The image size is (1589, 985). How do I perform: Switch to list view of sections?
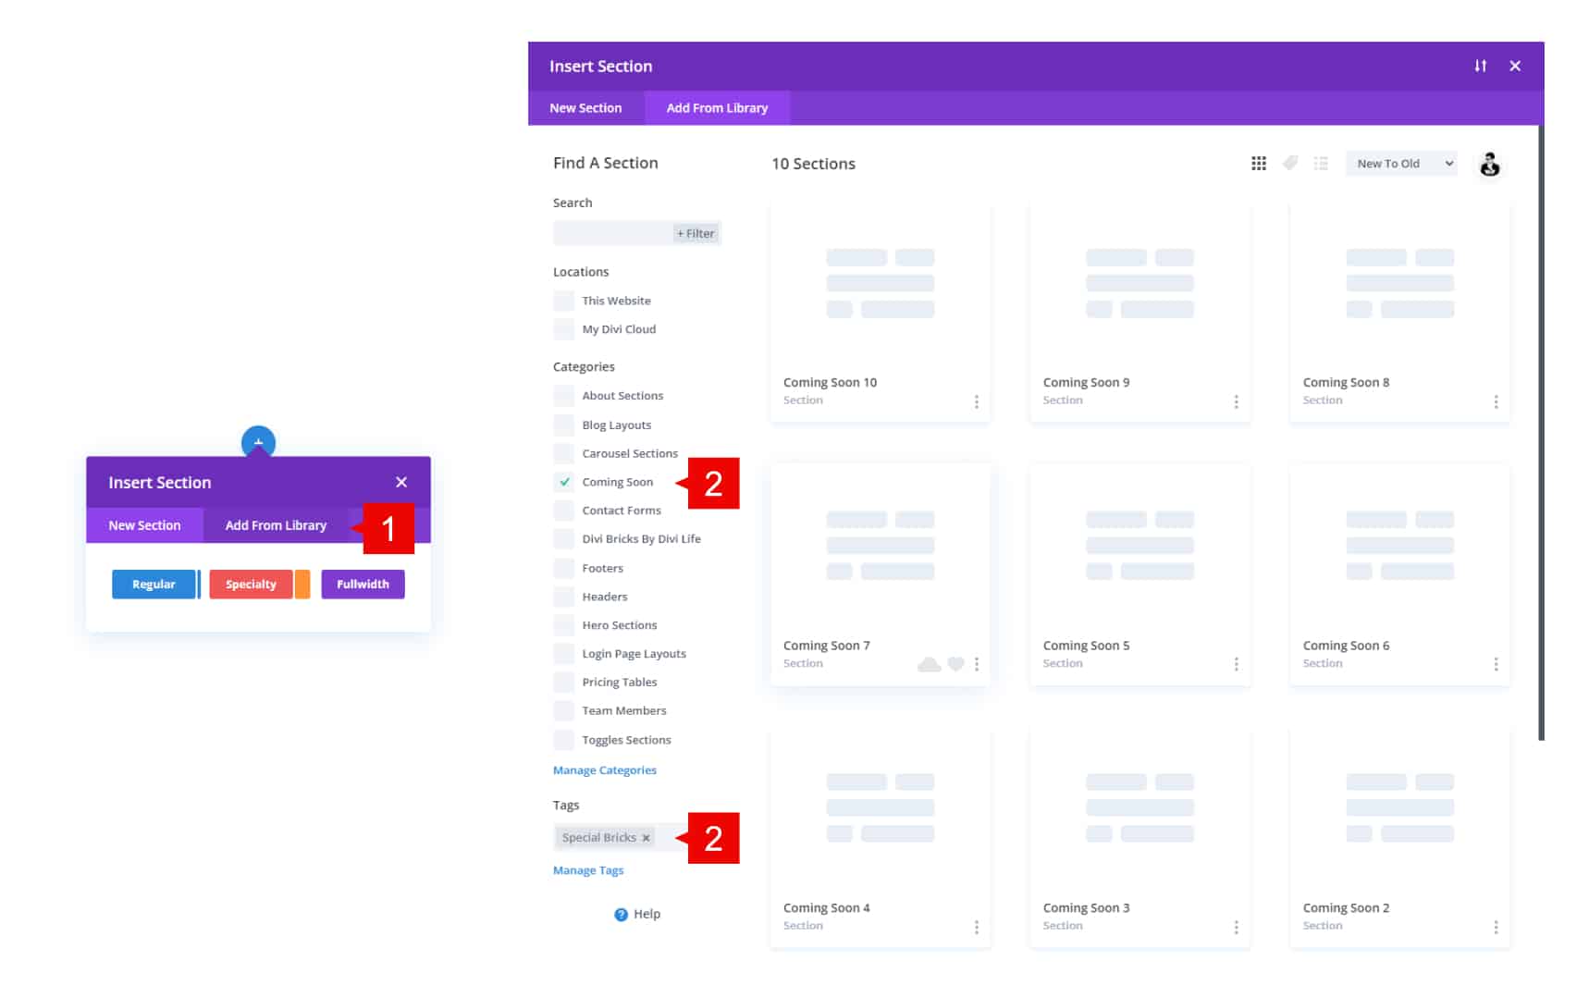click(x=1321, y=164)
